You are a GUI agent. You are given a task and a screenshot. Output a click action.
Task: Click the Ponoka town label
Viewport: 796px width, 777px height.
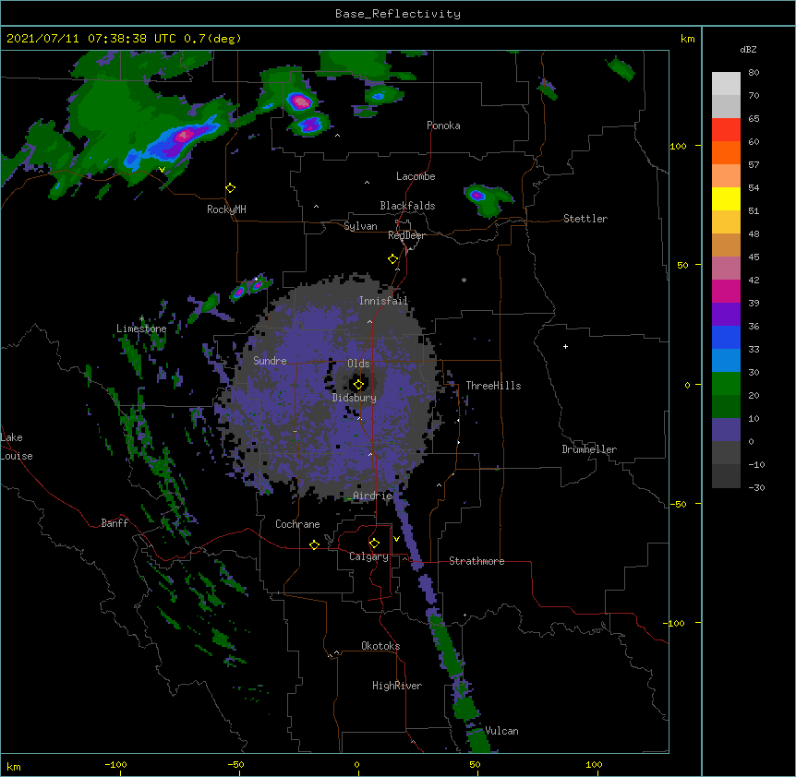pyautogui.click(x=443, y=126)
